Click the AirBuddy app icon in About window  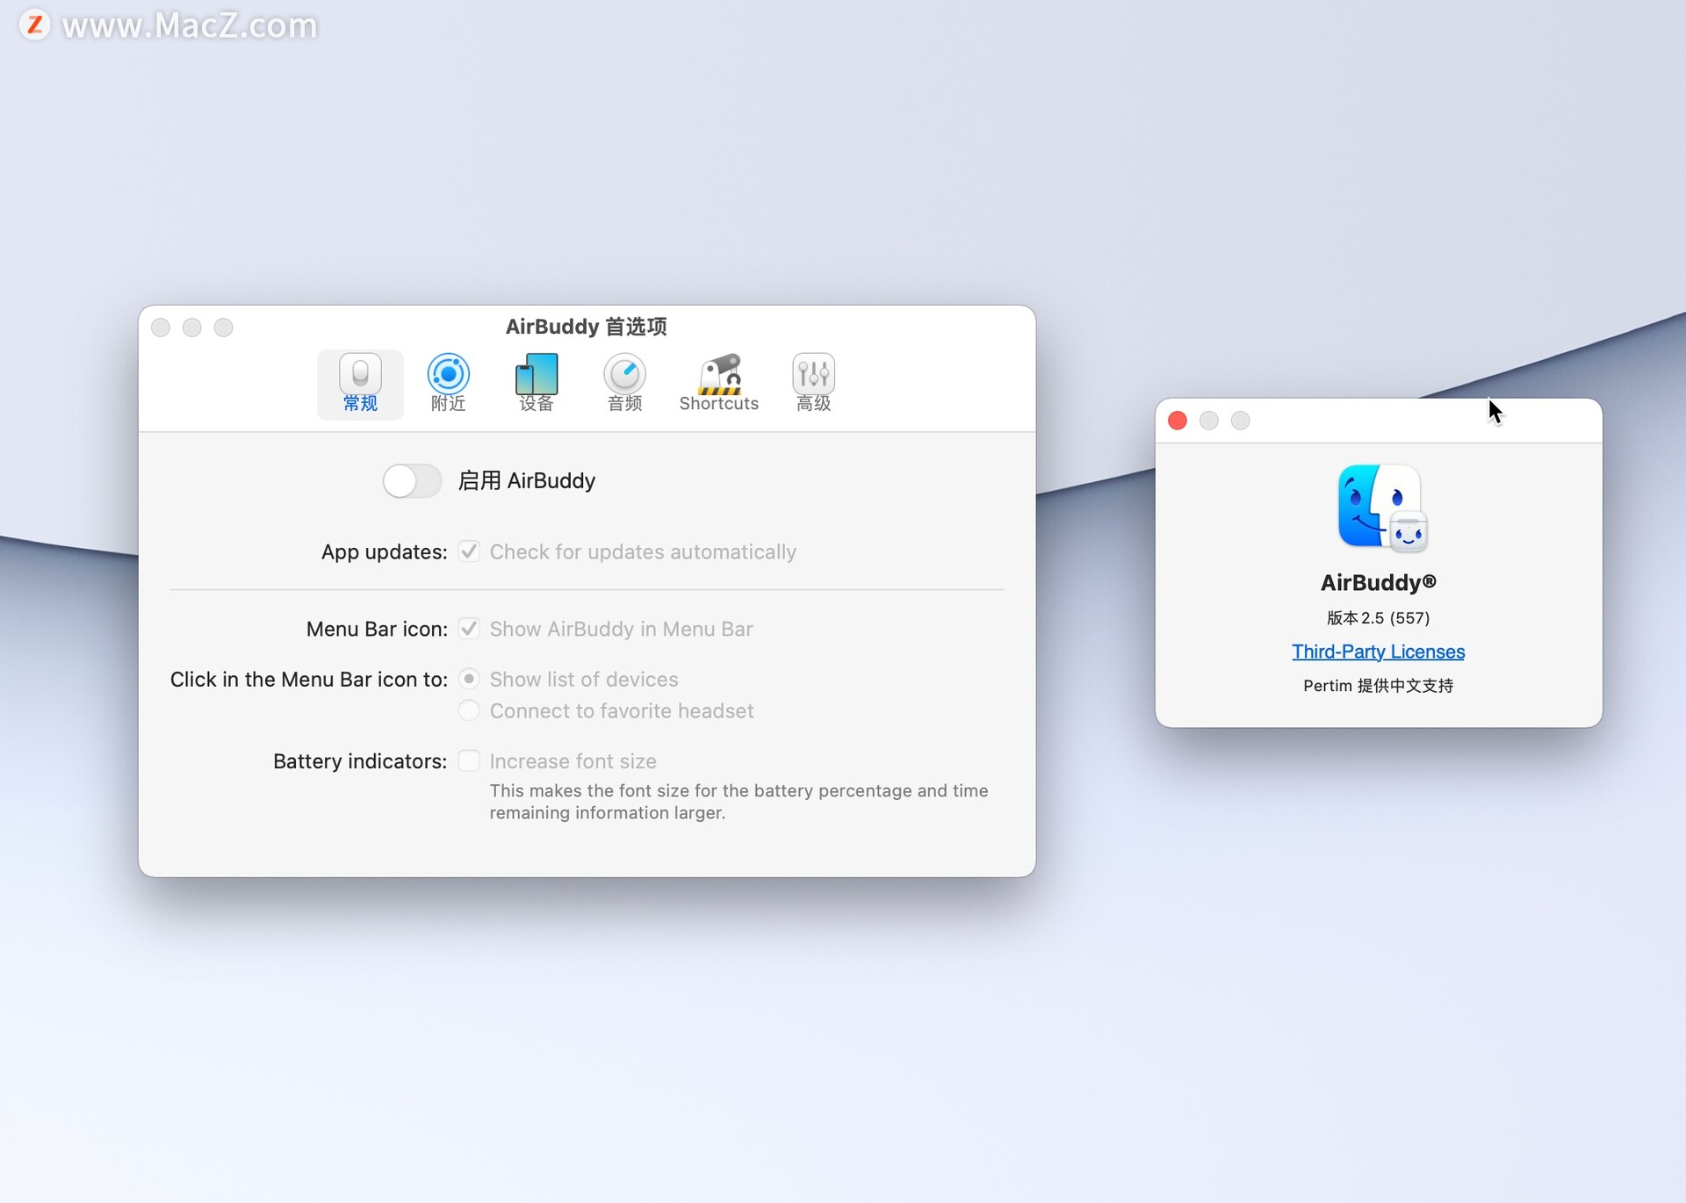[x=1382, y=508]
